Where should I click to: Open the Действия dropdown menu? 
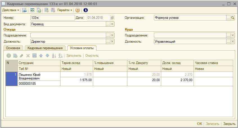(11, 10)
